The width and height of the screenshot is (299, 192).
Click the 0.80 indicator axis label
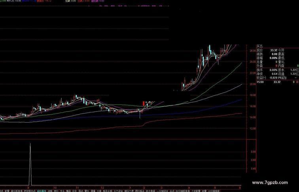pos(254,152)
